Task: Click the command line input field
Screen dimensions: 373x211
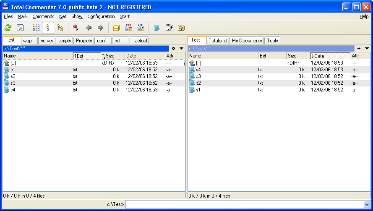Action: point(245,204)
